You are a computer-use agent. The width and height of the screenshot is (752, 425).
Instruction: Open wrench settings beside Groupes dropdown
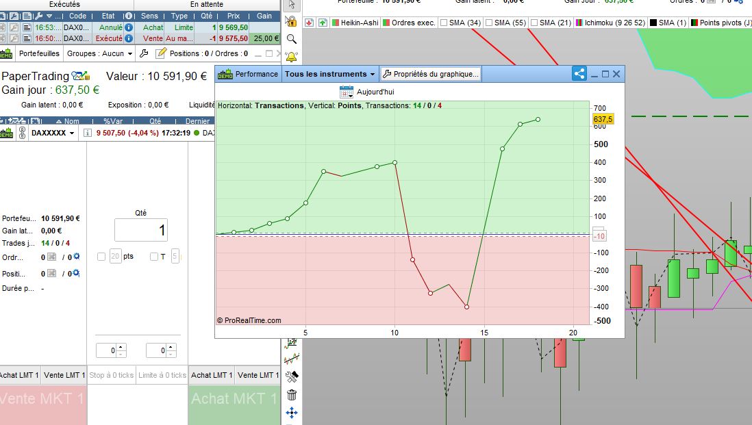(144, 53)
